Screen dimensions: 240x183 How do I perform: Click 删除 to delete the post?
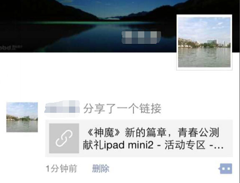click(x=101, y=169)
